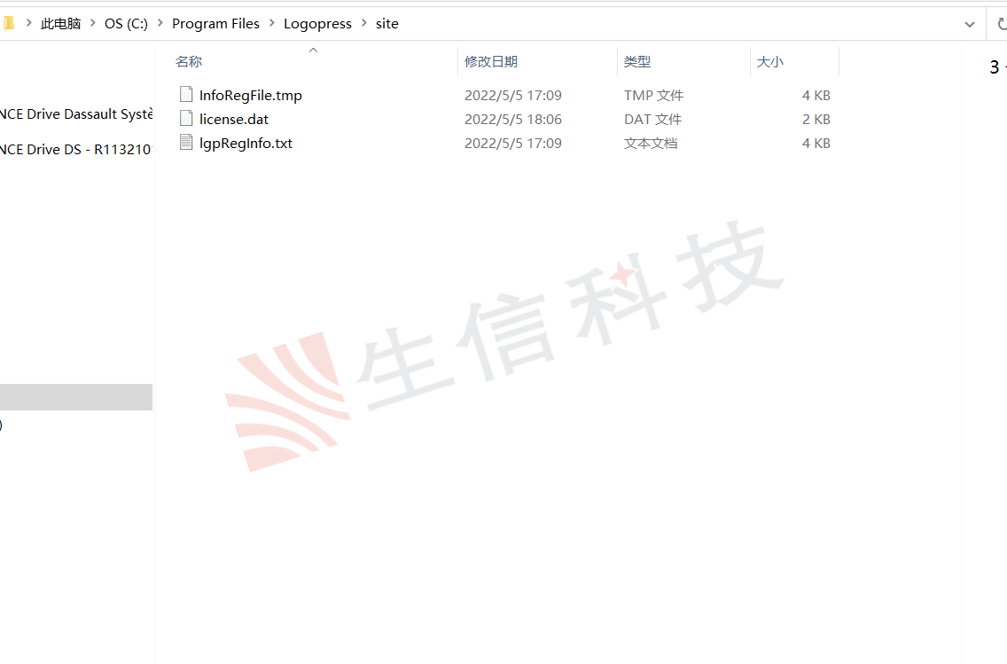Viewport: 1007px width, 664px height.
Task: Open the address bar history dropdown
Action: click(x=969, y=25)
